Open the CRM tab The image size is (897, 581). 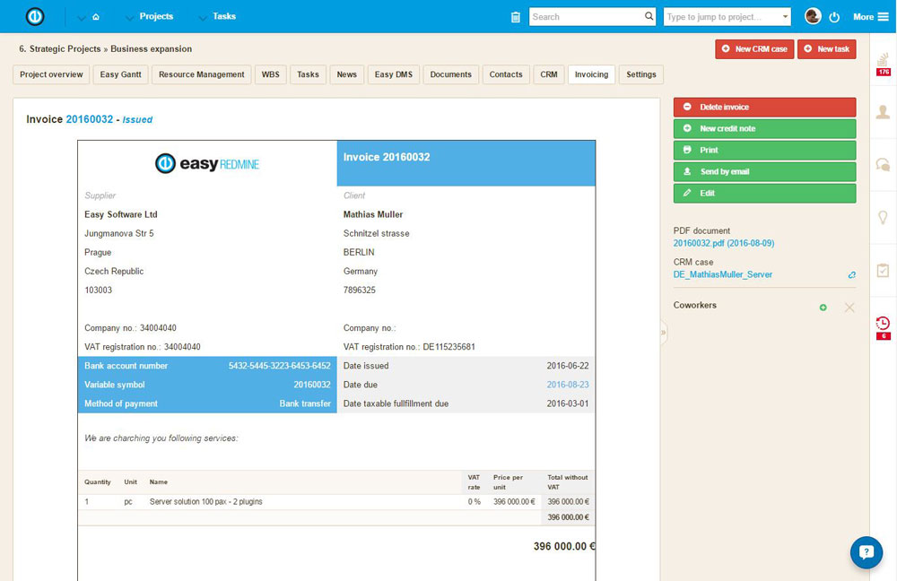pos(549,74)
